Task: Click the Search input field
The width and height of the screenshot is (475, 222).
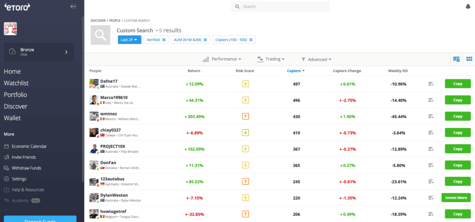Action: pos(283,6)
